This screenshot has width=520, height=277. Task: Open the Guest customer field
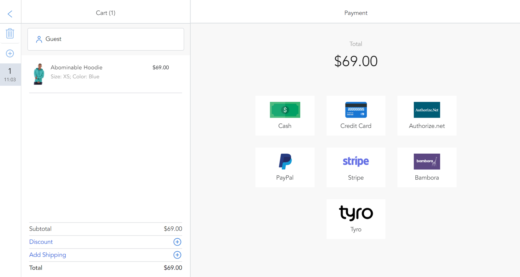coord(106,39)
